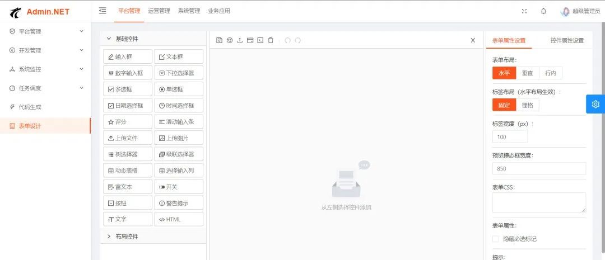This screenshot has width=605, height=260.
Task: Click the Admin.NET logo
Action: tap(40, 12)
